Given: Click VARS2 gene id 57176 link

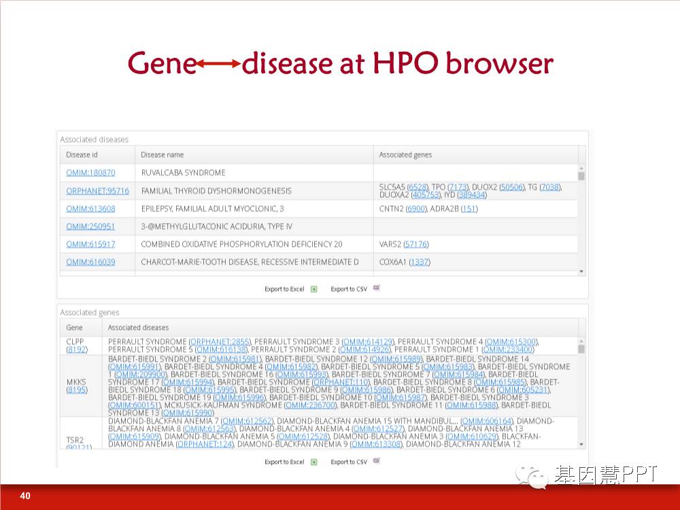Looking at the screenshot, I should click(415, 244).
